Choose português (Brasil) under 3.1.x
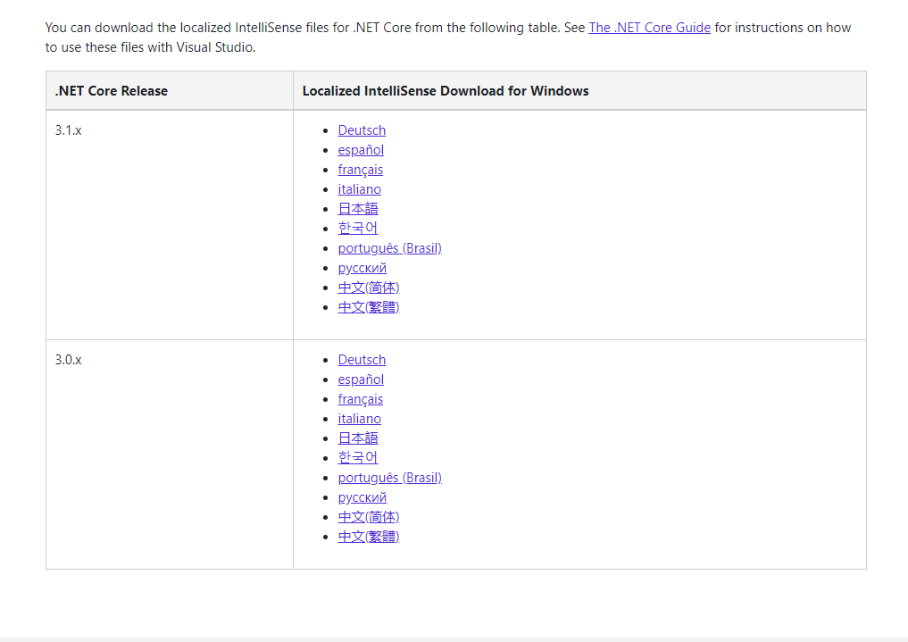This screenshot has height=642, width=908. (x=389, y=248)
